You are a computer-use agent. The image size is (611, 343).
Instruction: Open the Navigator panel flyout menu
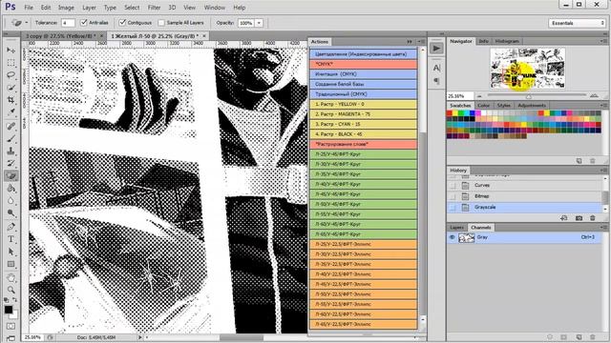point(603,41)
